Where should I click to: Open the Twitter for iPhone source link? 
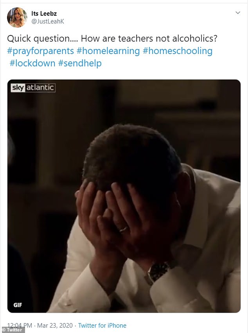pyautogui.click(x=102, y=325)
